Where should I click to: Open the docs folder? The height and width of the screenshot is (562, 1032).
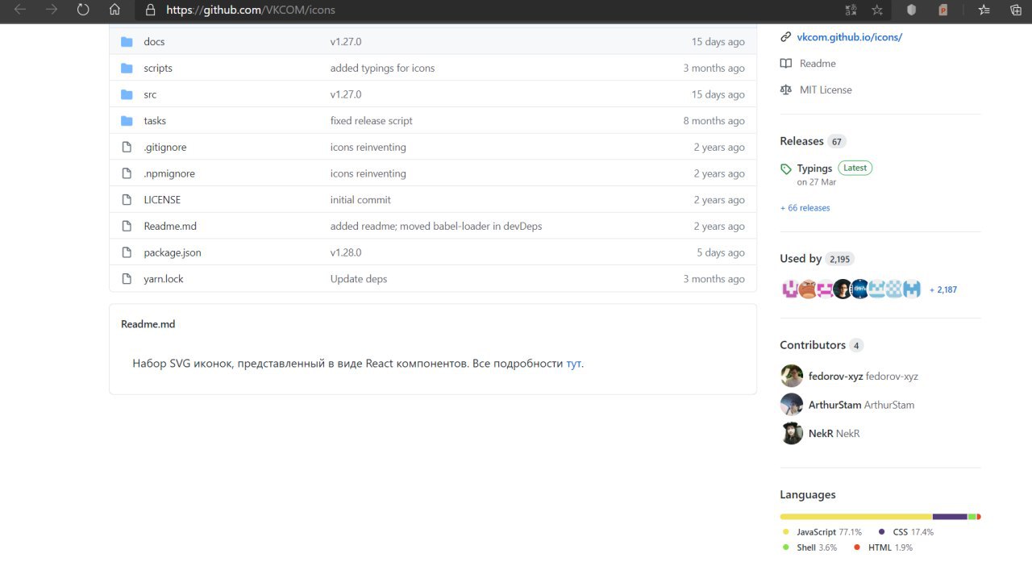[x=154, y=42]
